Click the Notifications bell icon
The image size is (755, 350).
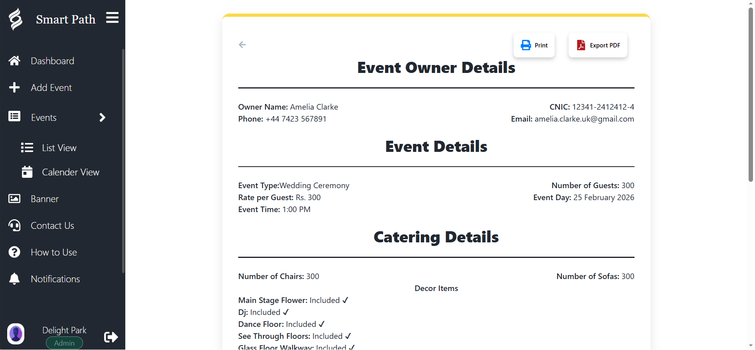pyautogui.click(x=14, y=279)
